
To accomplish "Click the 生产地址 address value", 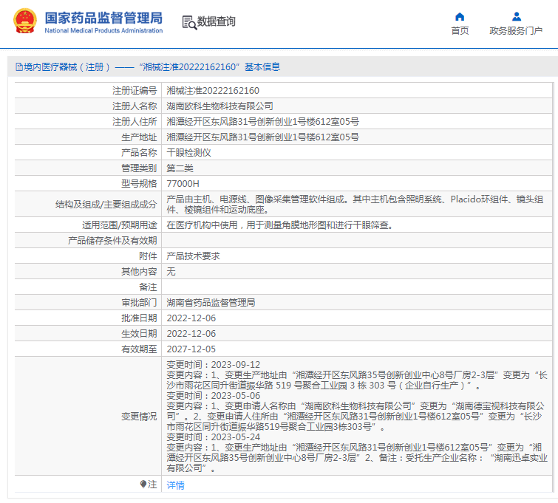I will click(x=262, y=137).
